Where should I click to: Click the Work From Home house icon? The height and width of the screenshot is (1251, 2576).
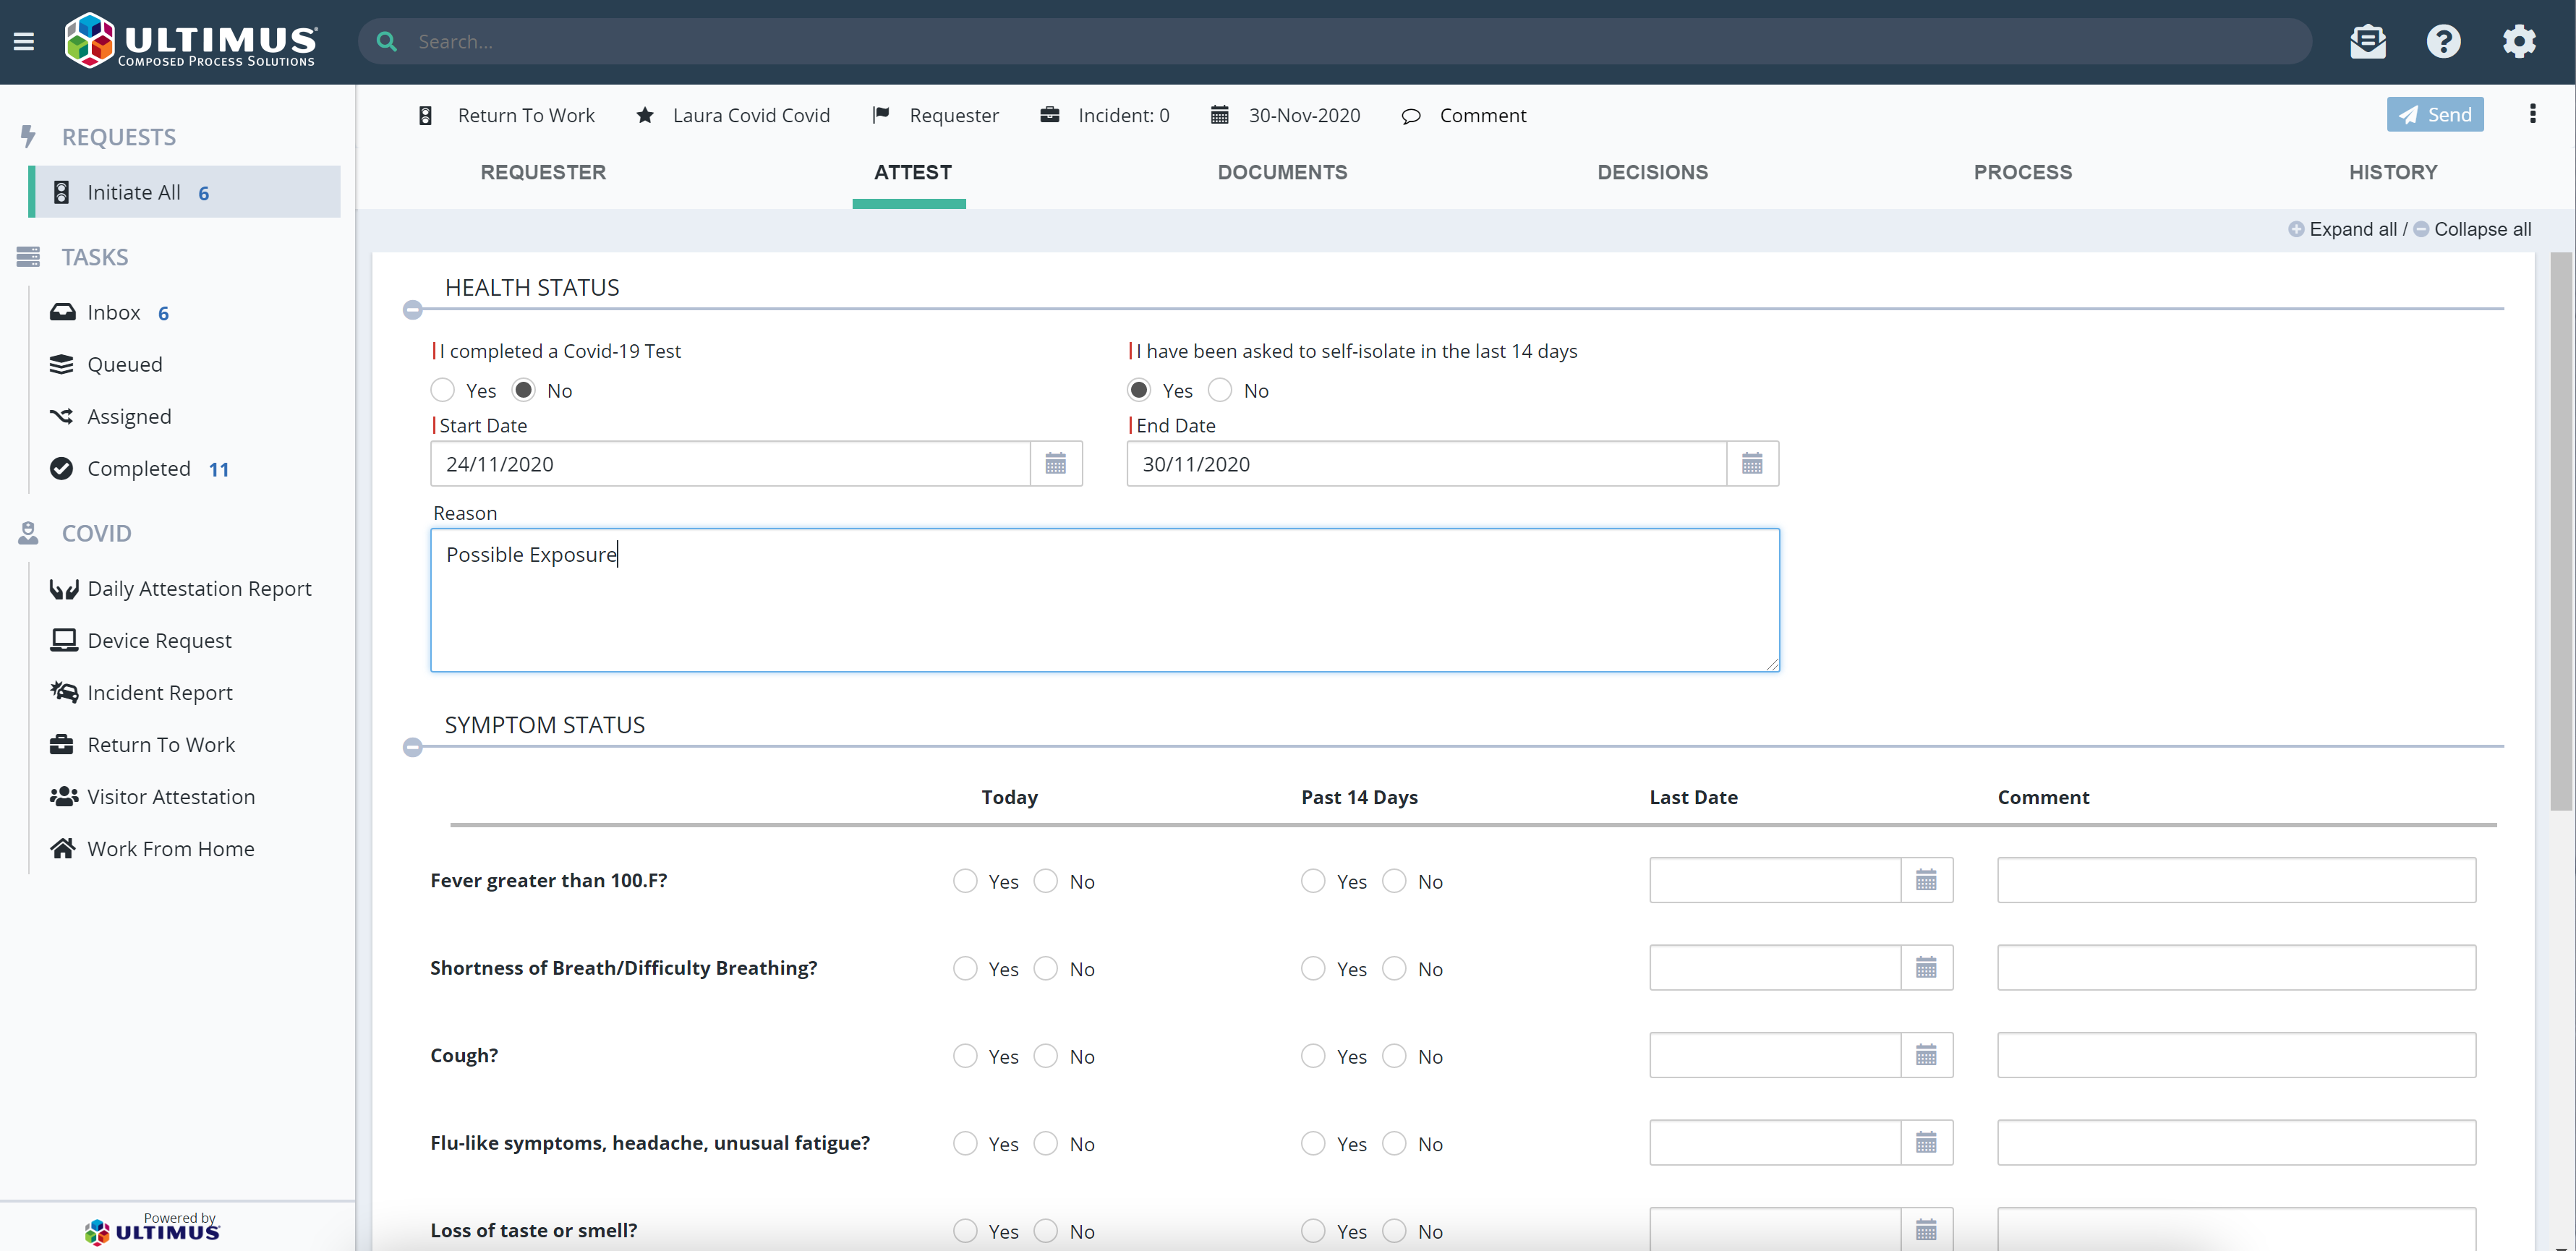pos(63,848)
